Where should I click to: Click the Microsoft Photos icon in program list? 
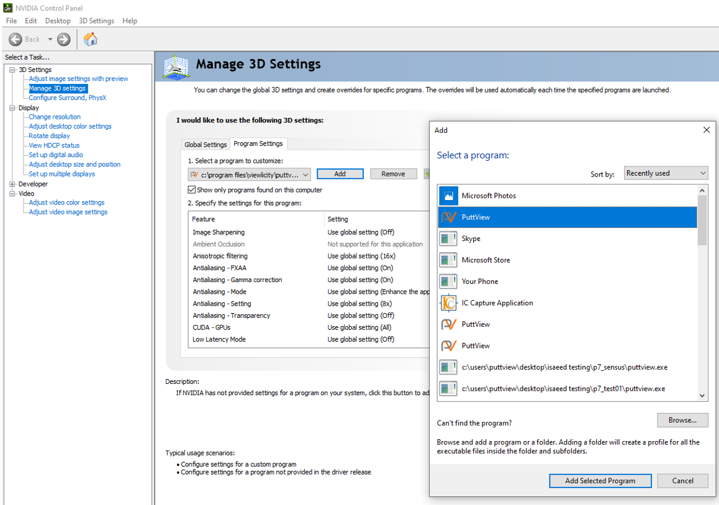pos(448,196)
